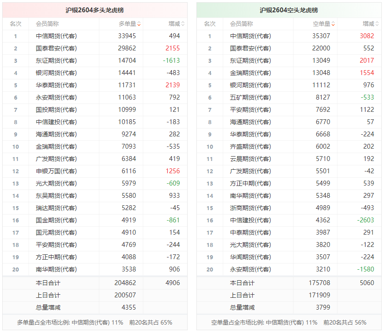The image size is (384, 332).
Task: Click 多单量占全市场比例 footer text
Action: pos(94,322)
